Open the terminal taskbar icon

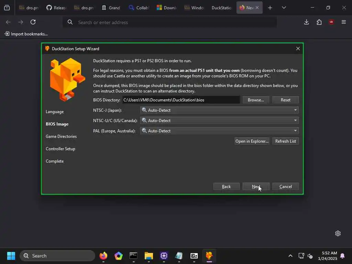tap(134, 256)
